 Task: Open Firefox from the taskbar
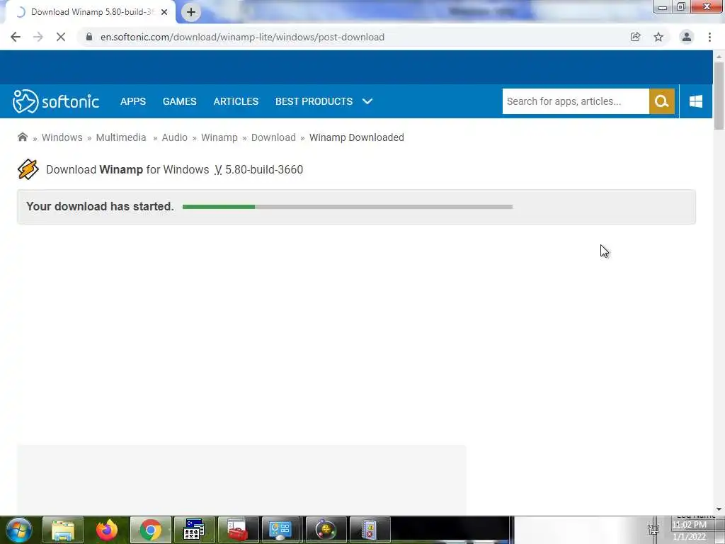pos(107,530)
